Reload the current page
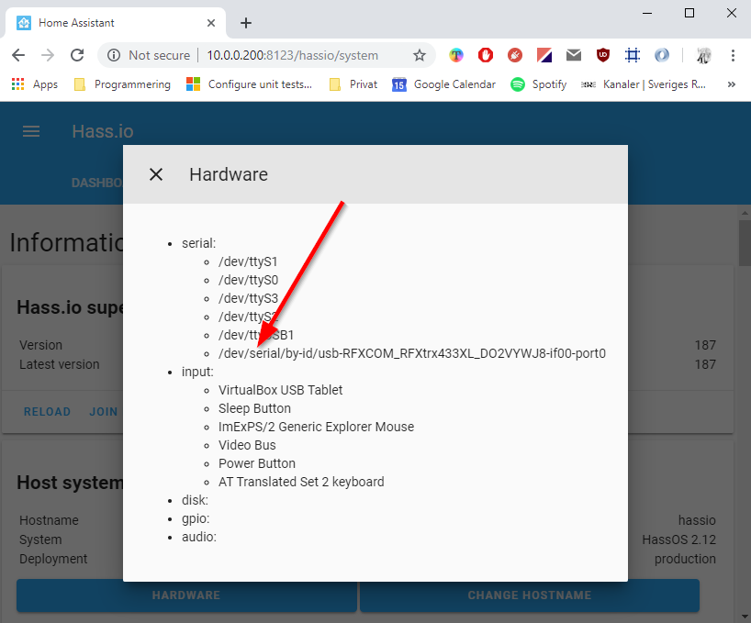The height and width of the screenshot is (623, 751). (x=76, y=55)
